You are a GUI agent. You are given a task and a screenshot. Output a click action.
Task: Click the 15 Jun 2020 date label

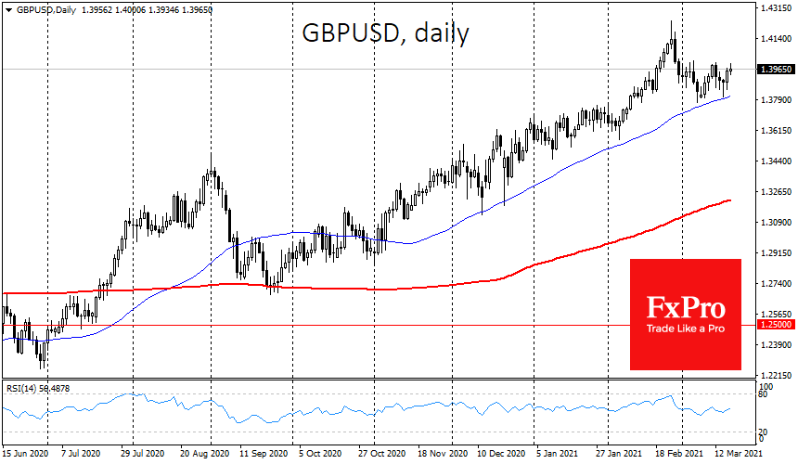tap(25, 453)
